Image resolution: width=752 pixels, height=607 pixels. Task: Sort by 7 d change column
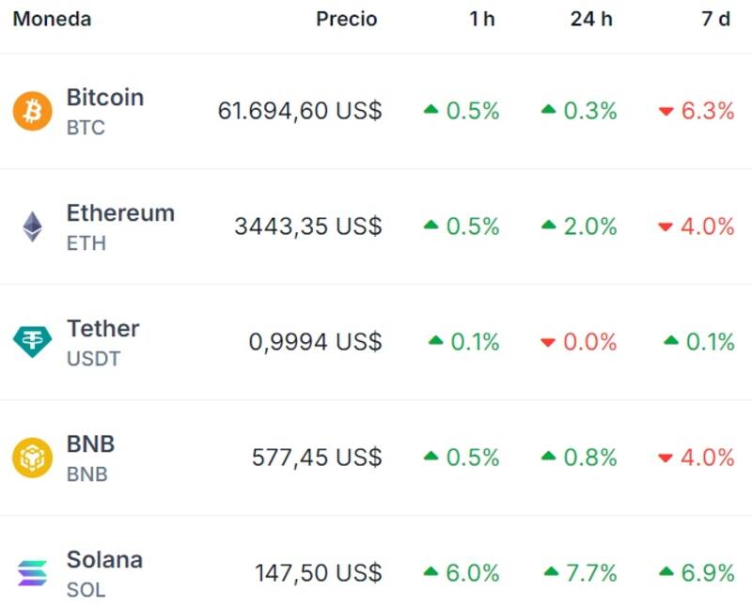coord(715,20)
